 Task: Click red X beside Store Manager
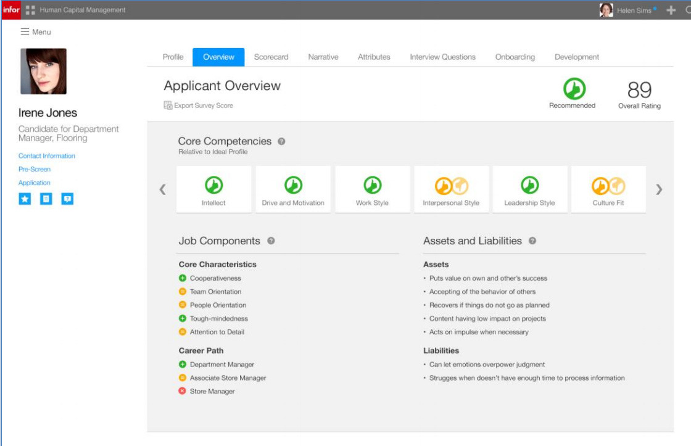(x=183, y=391)
